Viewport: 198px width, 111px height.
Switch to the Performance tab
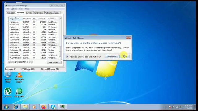coord(39,13)
